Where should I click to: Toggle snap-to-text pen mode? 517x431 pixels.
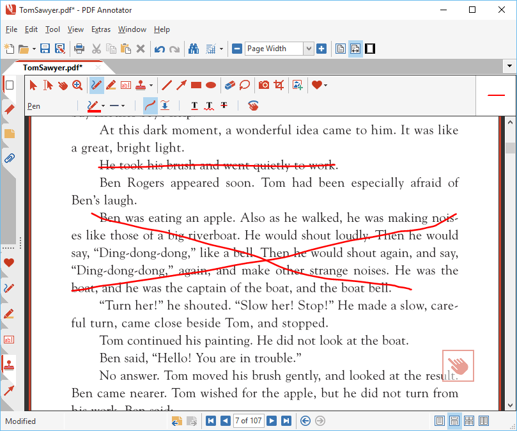click(164, 106)
